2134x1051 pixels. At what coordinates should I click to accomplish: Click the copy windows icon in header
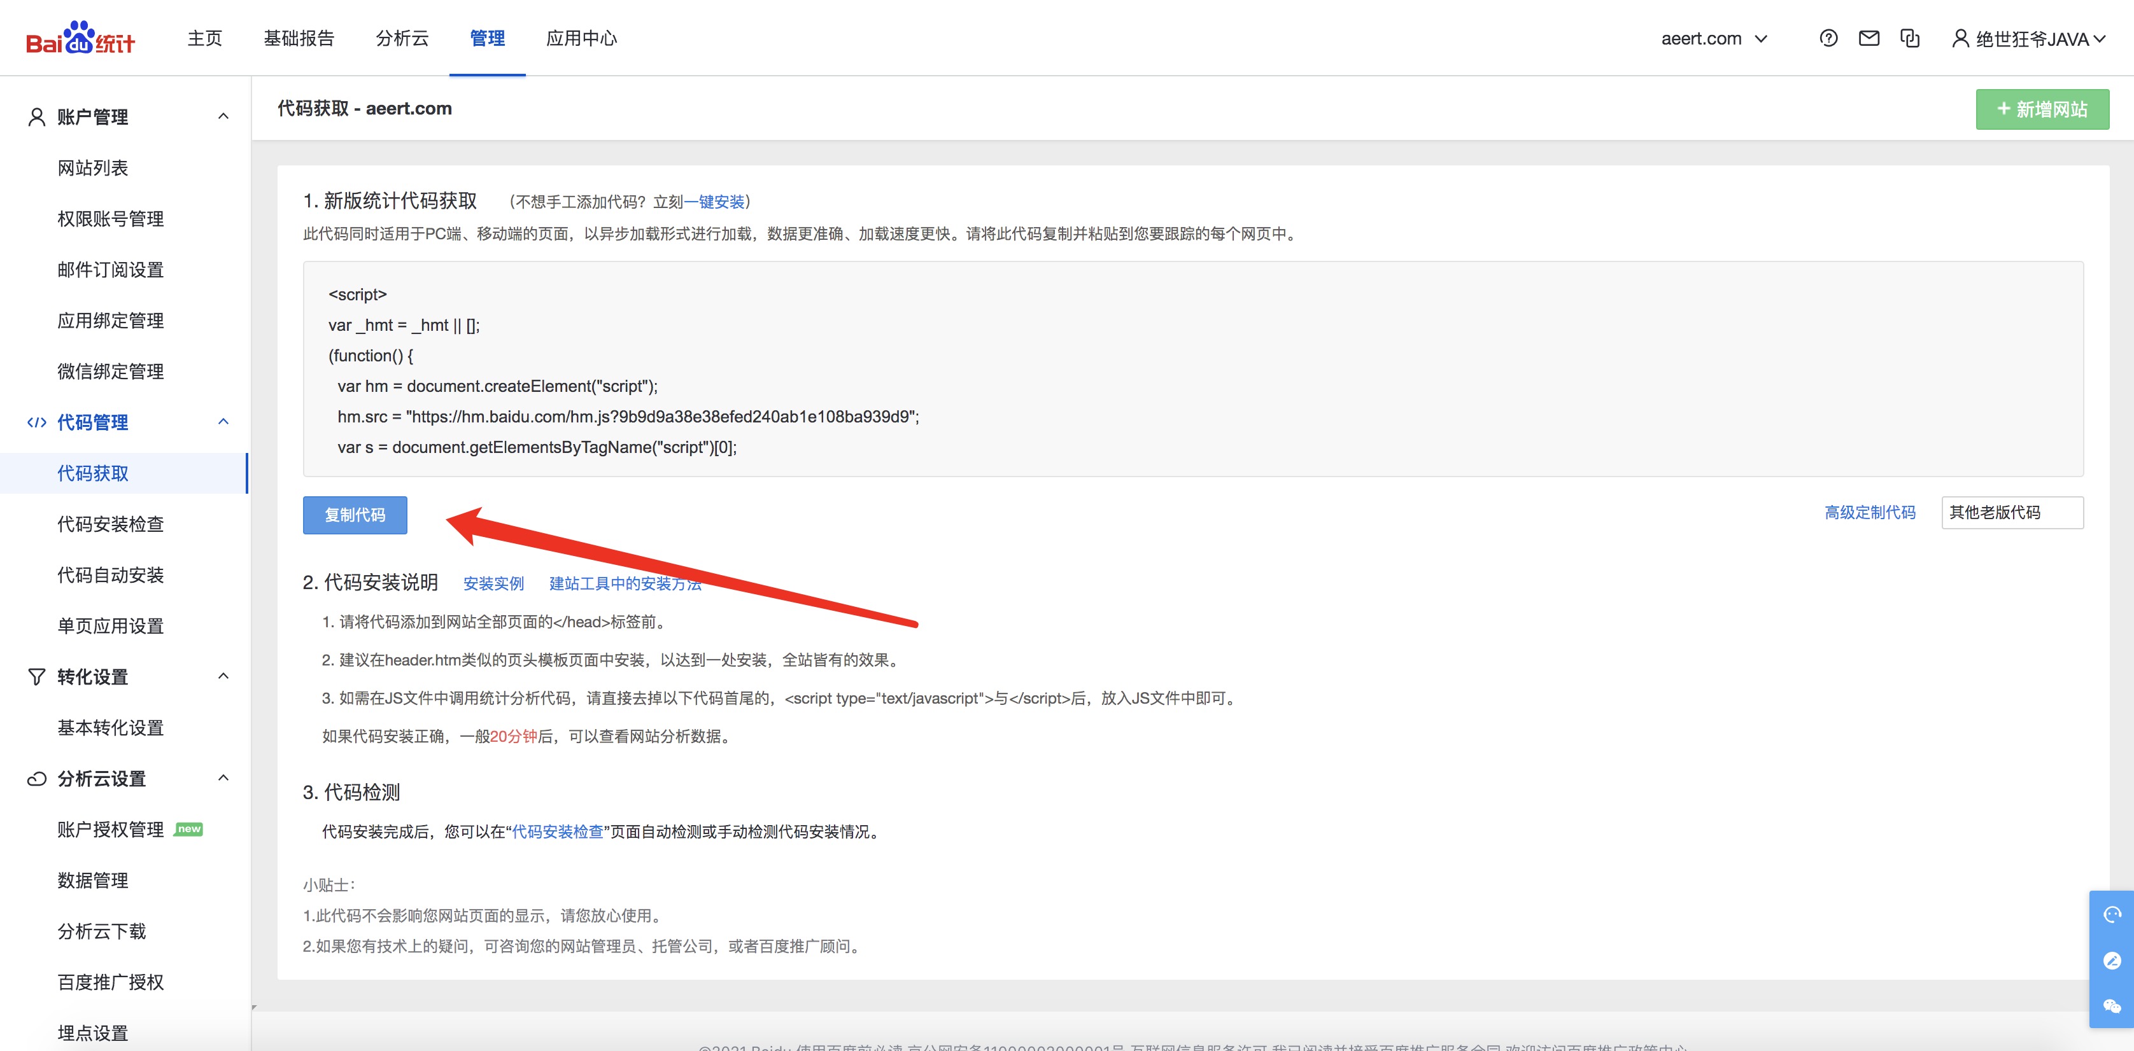pyautogui.click(x=1909, y=38)
